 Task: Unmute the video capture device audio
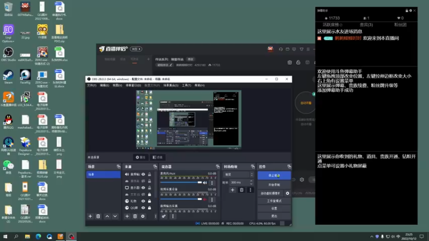[x=205, y=199]
